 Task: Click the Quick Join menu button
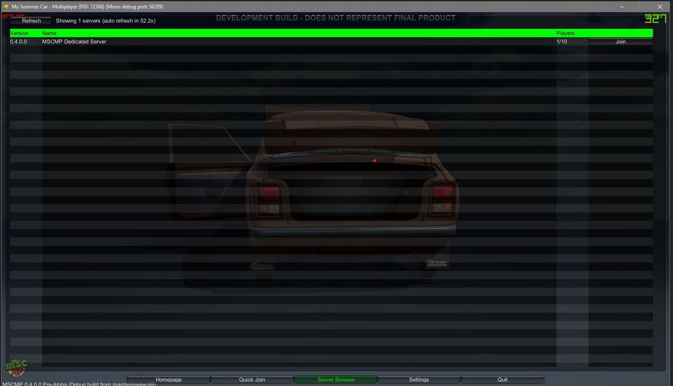tap(252, 379)
